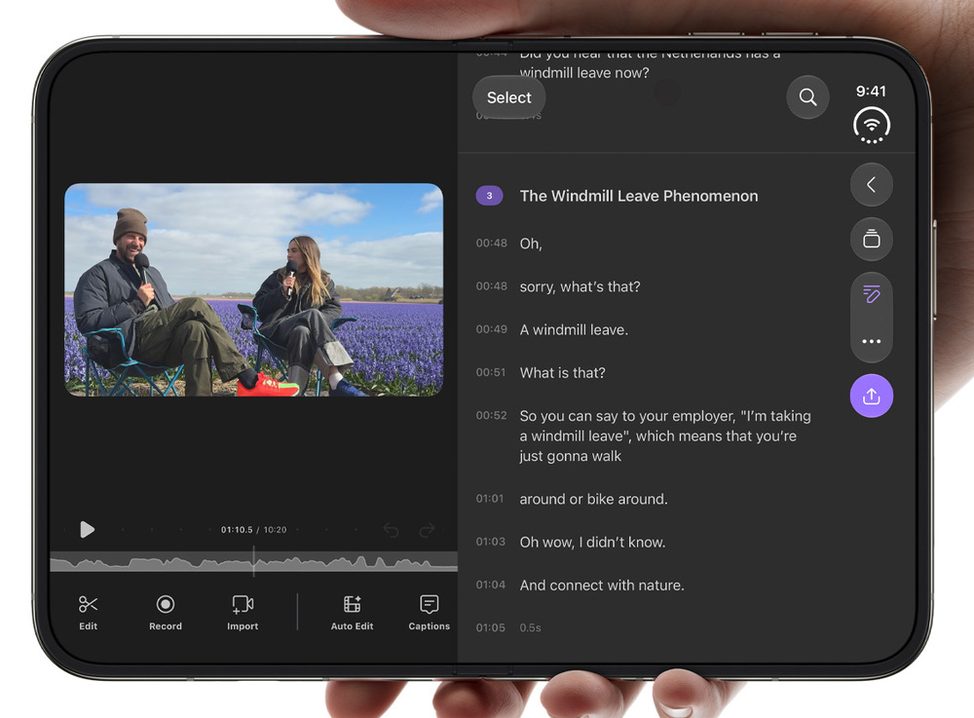
Task: Search the transcript with magnifier icon
Action: click(x=807, y=96)
